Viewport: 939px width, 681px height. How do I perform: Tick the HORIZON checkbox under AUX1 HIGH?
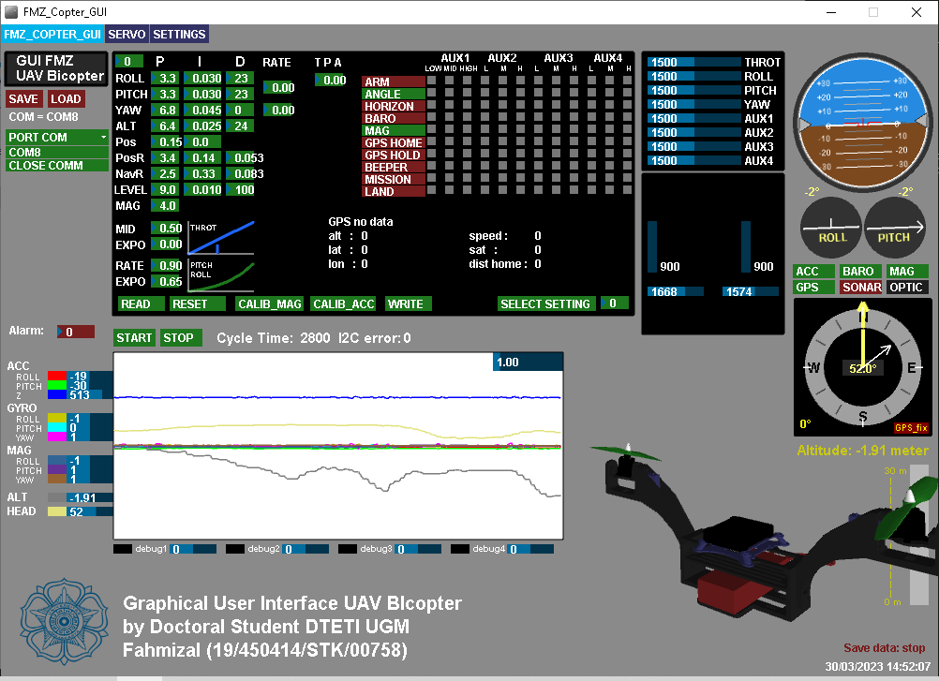pyautogui.click(x=467, y=106)
